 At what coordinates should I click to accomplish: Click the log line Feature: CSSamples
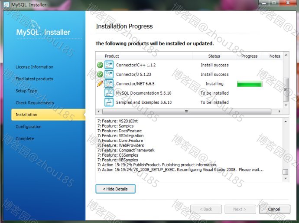118,155
